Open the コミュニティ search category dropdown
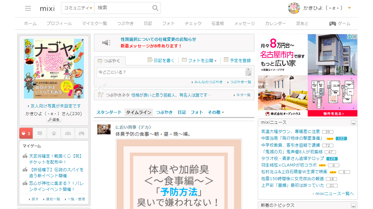Screen dimensions: 373x209 pyautogui.click(x=78, y=8)
